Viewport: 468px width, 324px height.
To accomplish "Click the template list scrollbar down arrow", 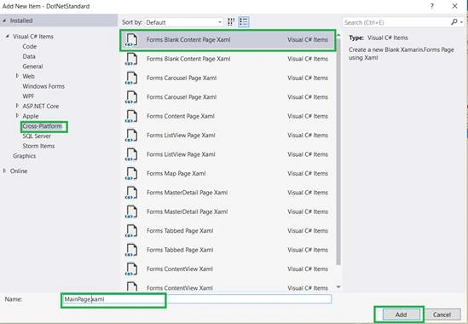I will (x=338, y=286).
